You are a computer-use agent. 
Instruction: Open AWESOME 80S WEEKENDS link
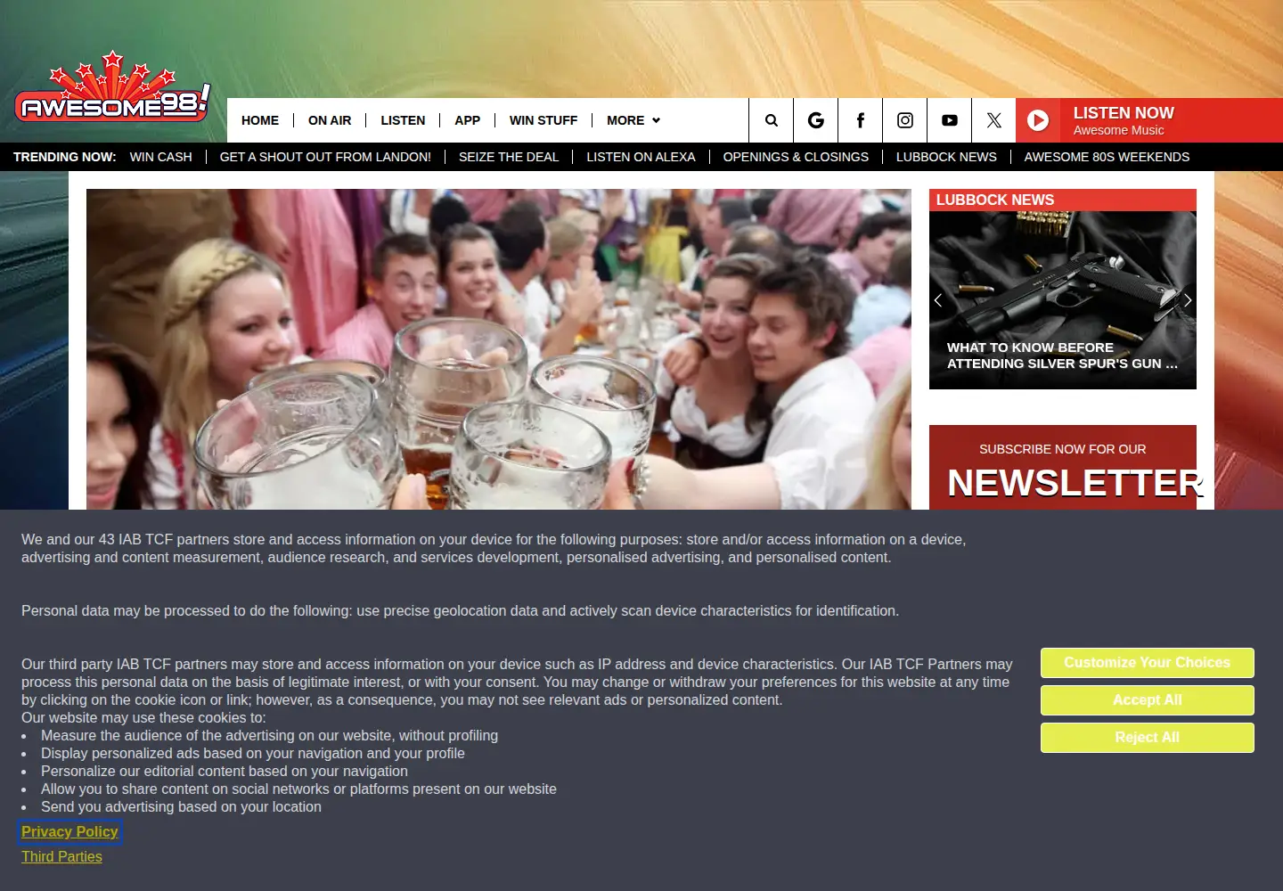point(1107,157)
